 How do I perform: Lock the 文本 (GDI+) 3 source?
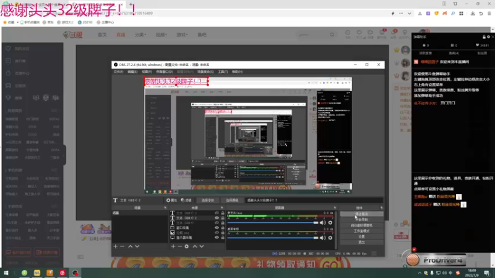click(x=223, y=213)
